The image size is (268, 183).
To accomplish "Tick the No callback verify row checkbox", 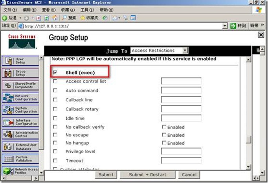I will (55, 127).
